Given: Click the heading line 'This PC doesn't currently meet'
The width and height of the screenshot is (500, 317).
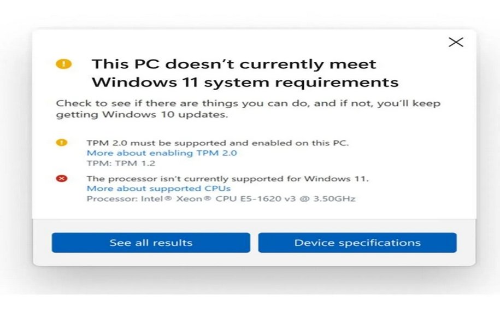Looking at the screenshot, I should point(234,64).
